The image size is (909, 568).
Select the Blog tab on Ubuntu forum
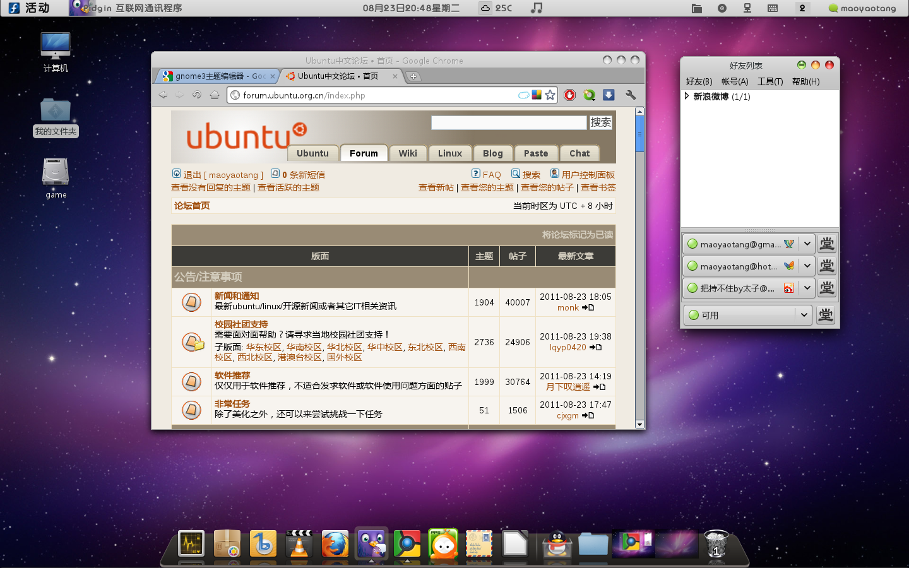pyautogui.click(x=493, y=153)
